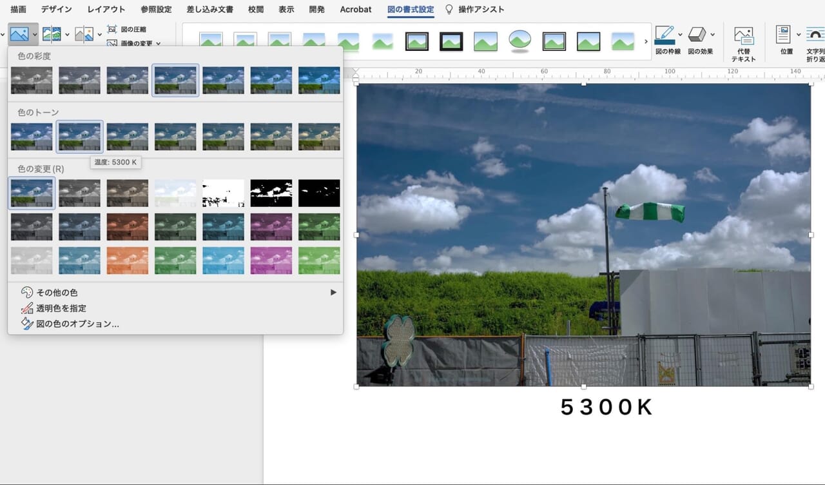Image resolution: width=825 pixels, height=485 pixels.
Task: Click the Picture Border (図の枠線) pen icon
Action: (x=664, y=35)
